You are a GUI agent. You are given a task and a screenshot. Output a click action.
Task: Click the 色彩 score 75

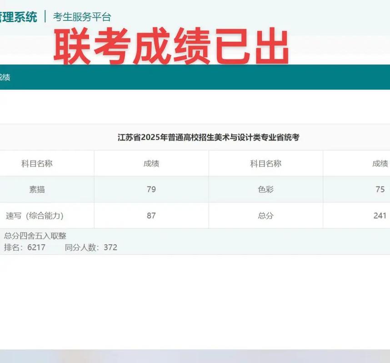click(380, 190)
